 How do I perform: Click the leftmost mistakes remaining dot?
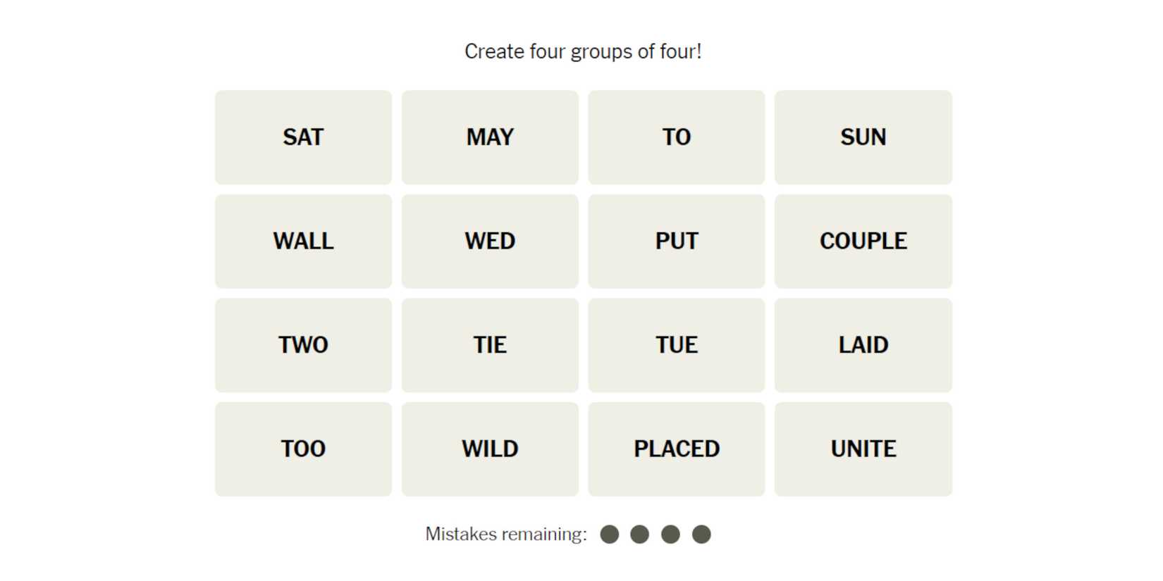pos(610,535)
